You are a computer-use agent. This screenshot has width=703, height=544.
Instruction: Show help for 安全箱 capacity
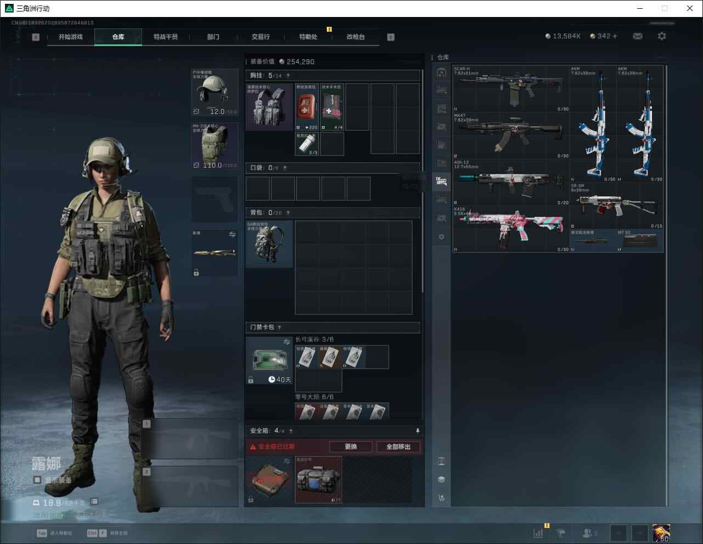click(x=291, y=431)
